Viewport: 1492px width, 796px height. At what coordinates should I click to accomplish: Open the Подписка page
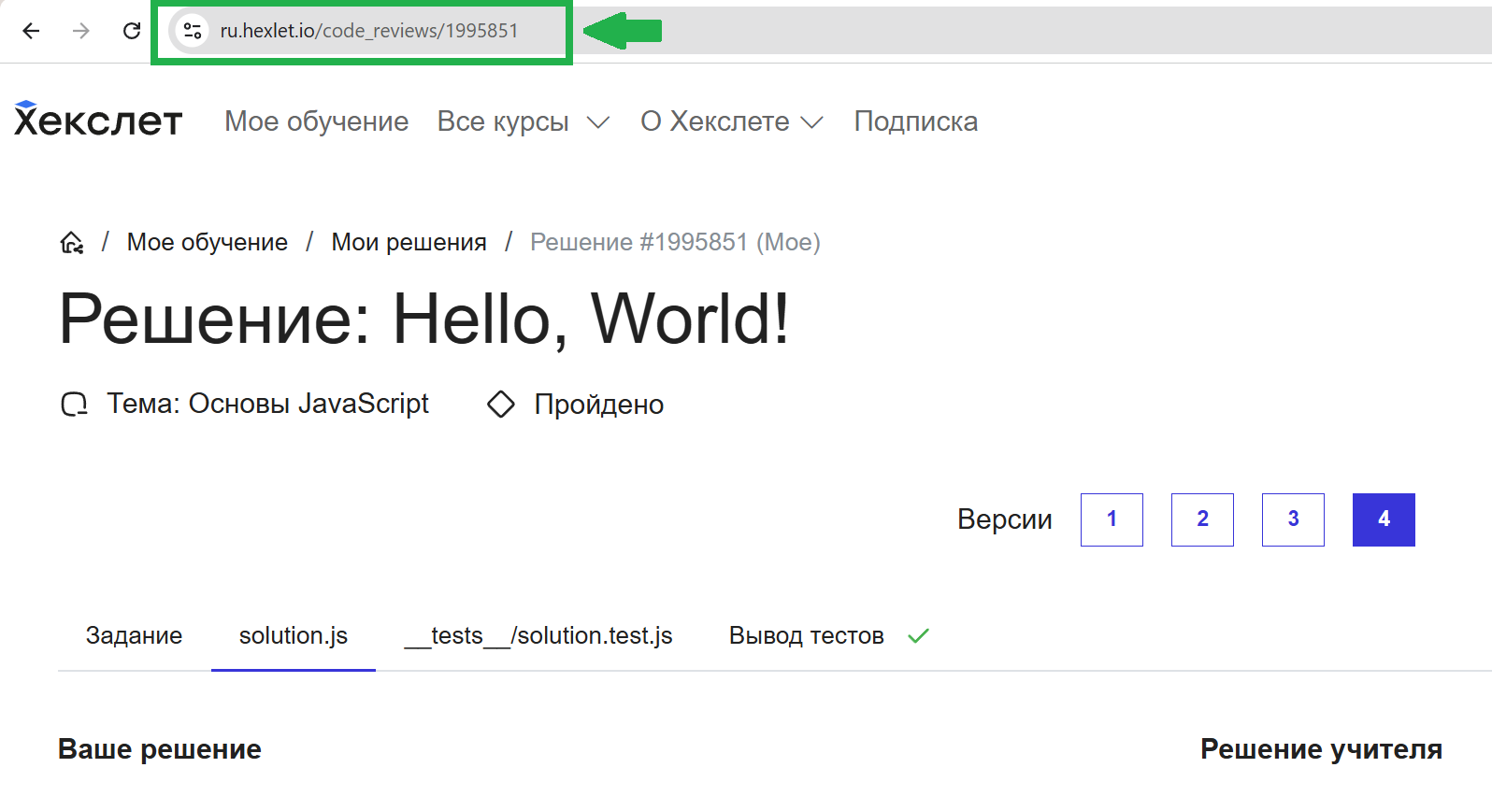[x=915, y=121]
